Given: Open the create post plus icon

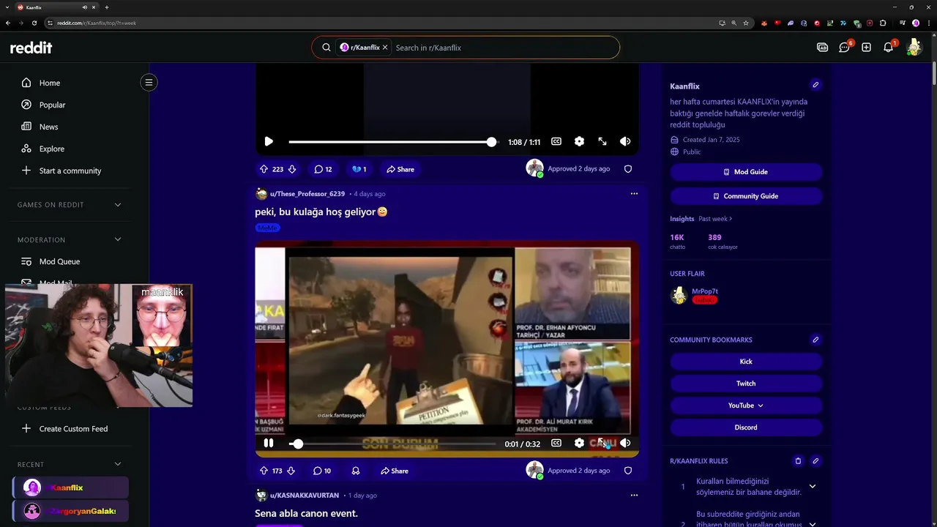Looking at the screenshot, I should tap(866, 48).
